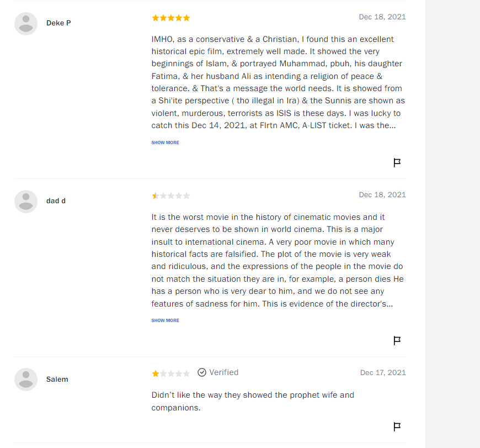Flag dad d's review
The width and height of the screenshot is (480, 448).
coord(397,340)
